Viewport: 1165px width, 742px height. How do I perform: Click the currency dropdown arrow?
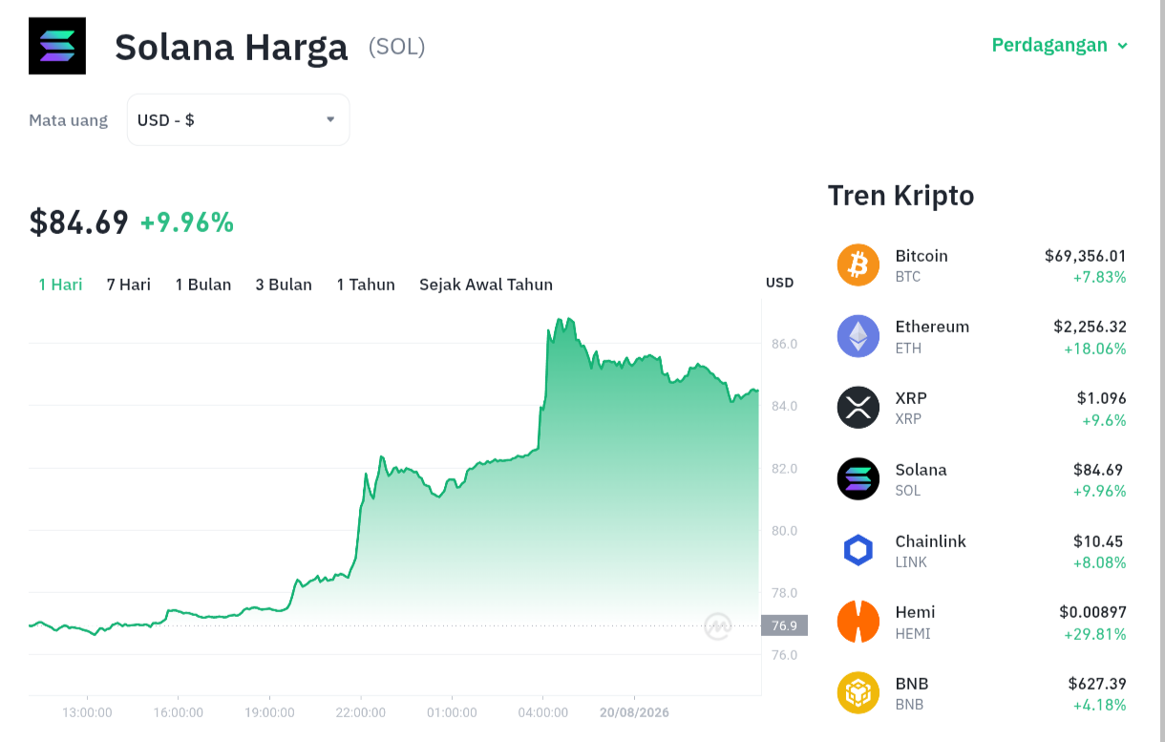[x=330, y=119]
